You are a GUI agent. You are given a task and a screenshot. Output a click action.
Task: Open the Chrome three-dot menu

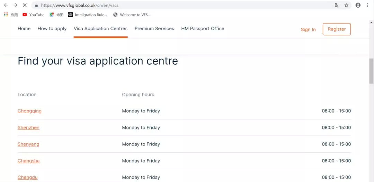pos(367,5)
